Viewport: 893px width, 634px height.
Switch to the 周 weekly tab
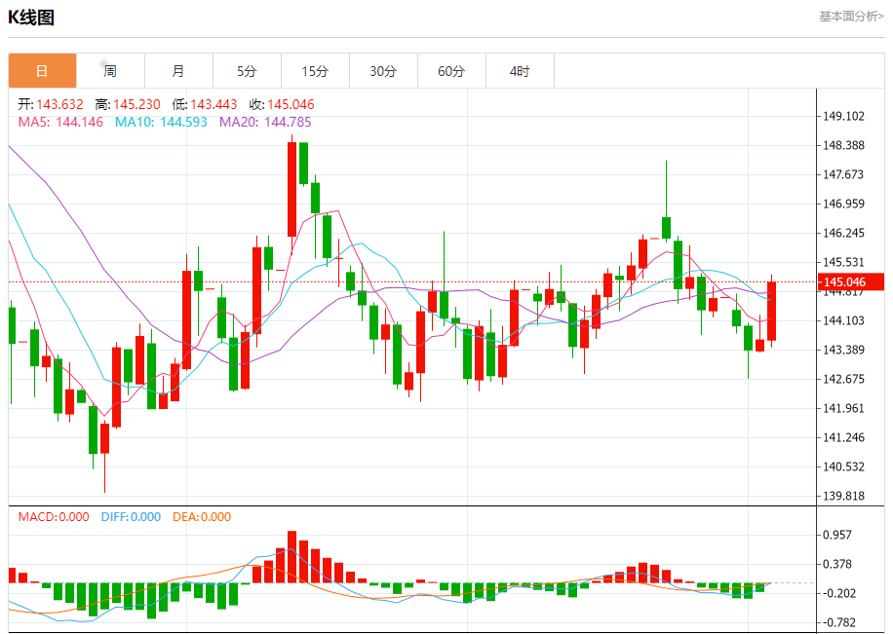coord(110,71)
